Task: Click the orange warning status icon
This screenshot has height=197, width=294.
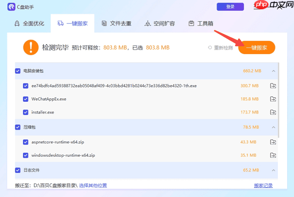Action: 30,48
